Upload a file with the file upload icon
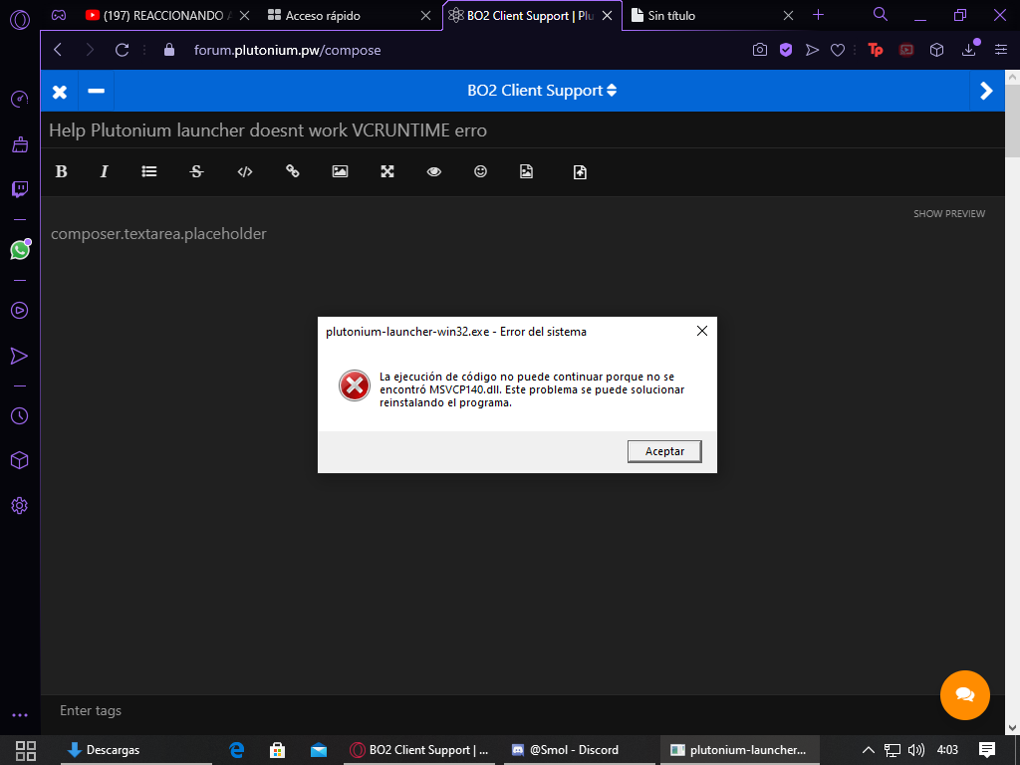Image resolution: width=1020 pixels, height=765 pixels. pyautogui.click(x=580, y=171)
